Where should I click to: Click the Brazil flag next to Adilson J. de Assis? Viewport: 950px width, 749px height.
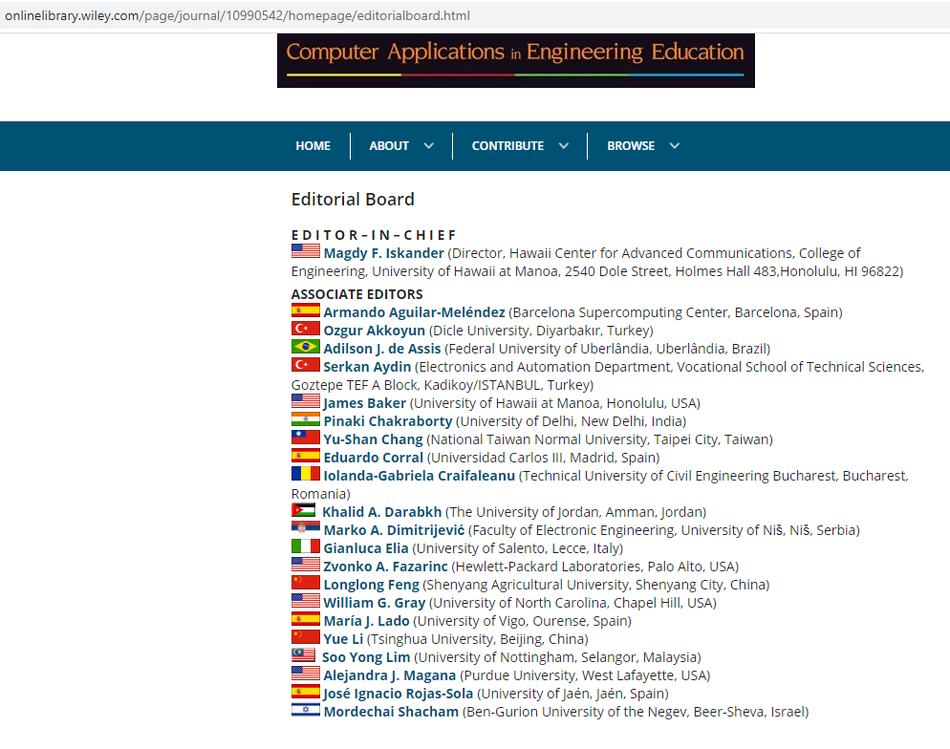[x=306, y=348]
